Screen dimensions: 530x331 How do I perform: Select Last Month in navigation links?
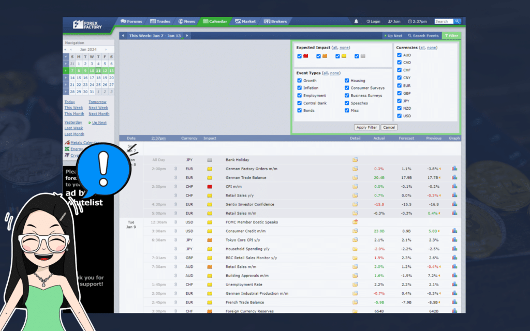(x=75, y=134)
